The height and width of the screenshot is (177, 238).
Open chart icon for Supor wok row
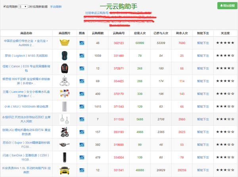82,145
